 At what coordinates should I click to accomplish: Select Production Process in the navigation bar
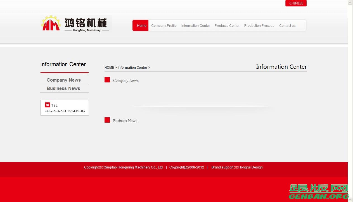click(x=259, y=25)
